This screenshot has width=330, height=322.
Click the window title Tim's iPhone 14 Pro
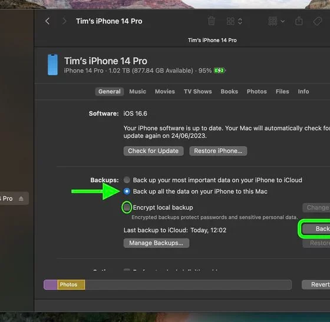109,21
